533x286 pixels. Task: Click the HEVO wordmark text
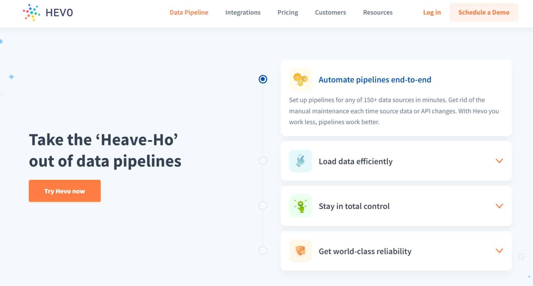pyautogui.click(x=59, y=13)
